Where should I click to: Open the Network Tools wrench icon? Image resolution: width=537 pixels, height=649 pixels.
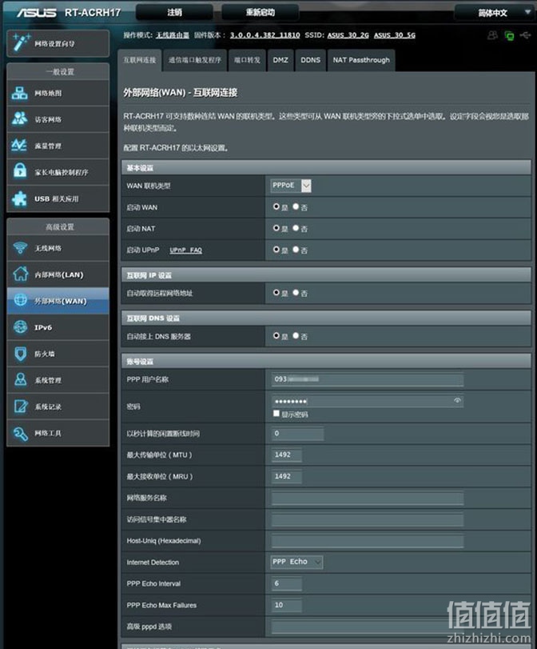[x=20, y=434]
